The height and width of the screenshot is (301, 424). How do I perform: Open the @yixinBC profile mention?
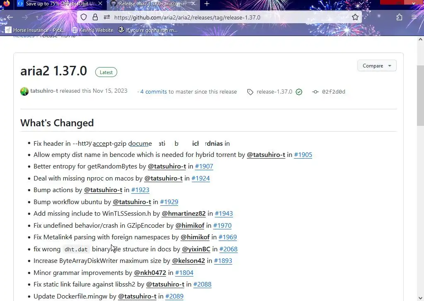click(x=196, y=249)
